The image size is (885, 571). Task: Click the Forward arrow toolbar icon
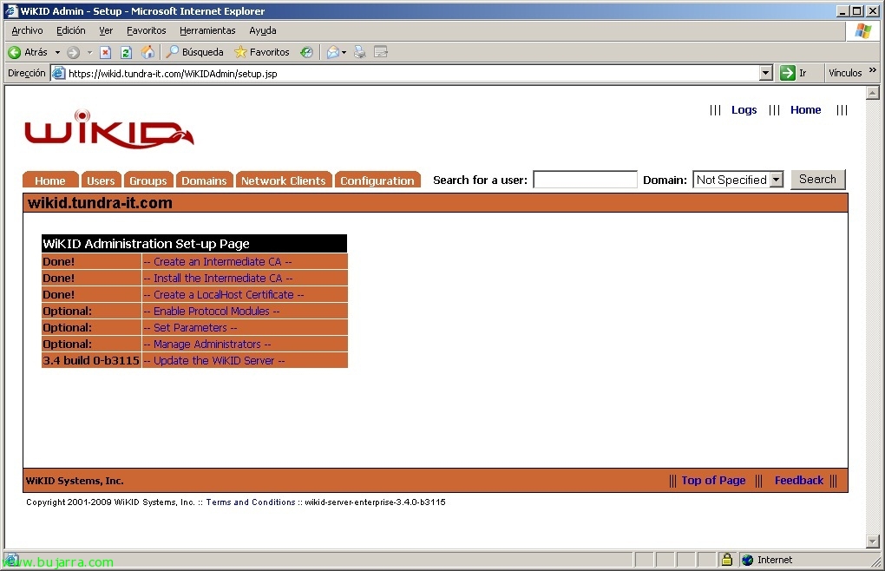74,52
